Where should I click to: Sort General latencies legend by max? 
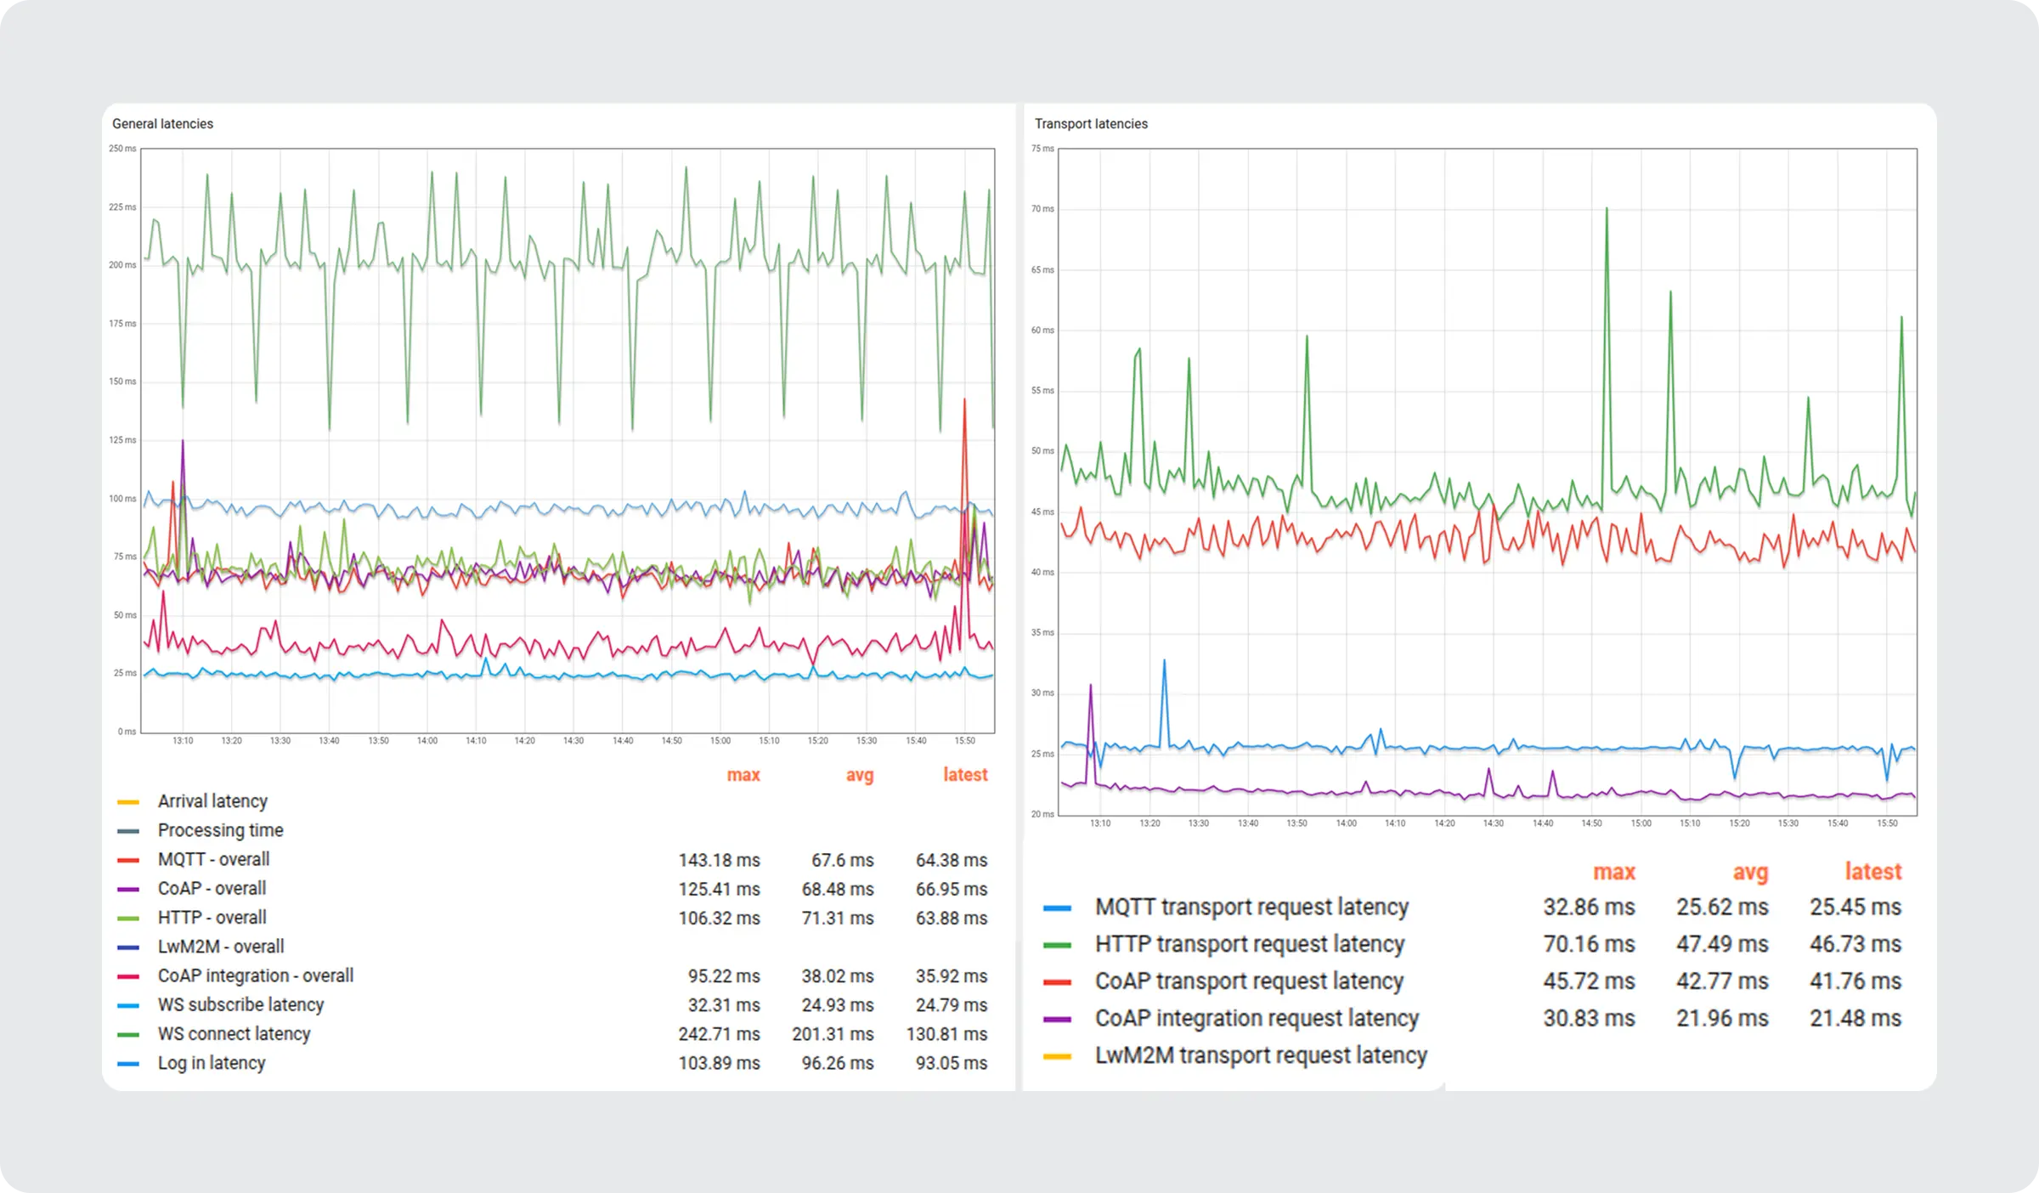pyautogui.click(x=743, y=775)
